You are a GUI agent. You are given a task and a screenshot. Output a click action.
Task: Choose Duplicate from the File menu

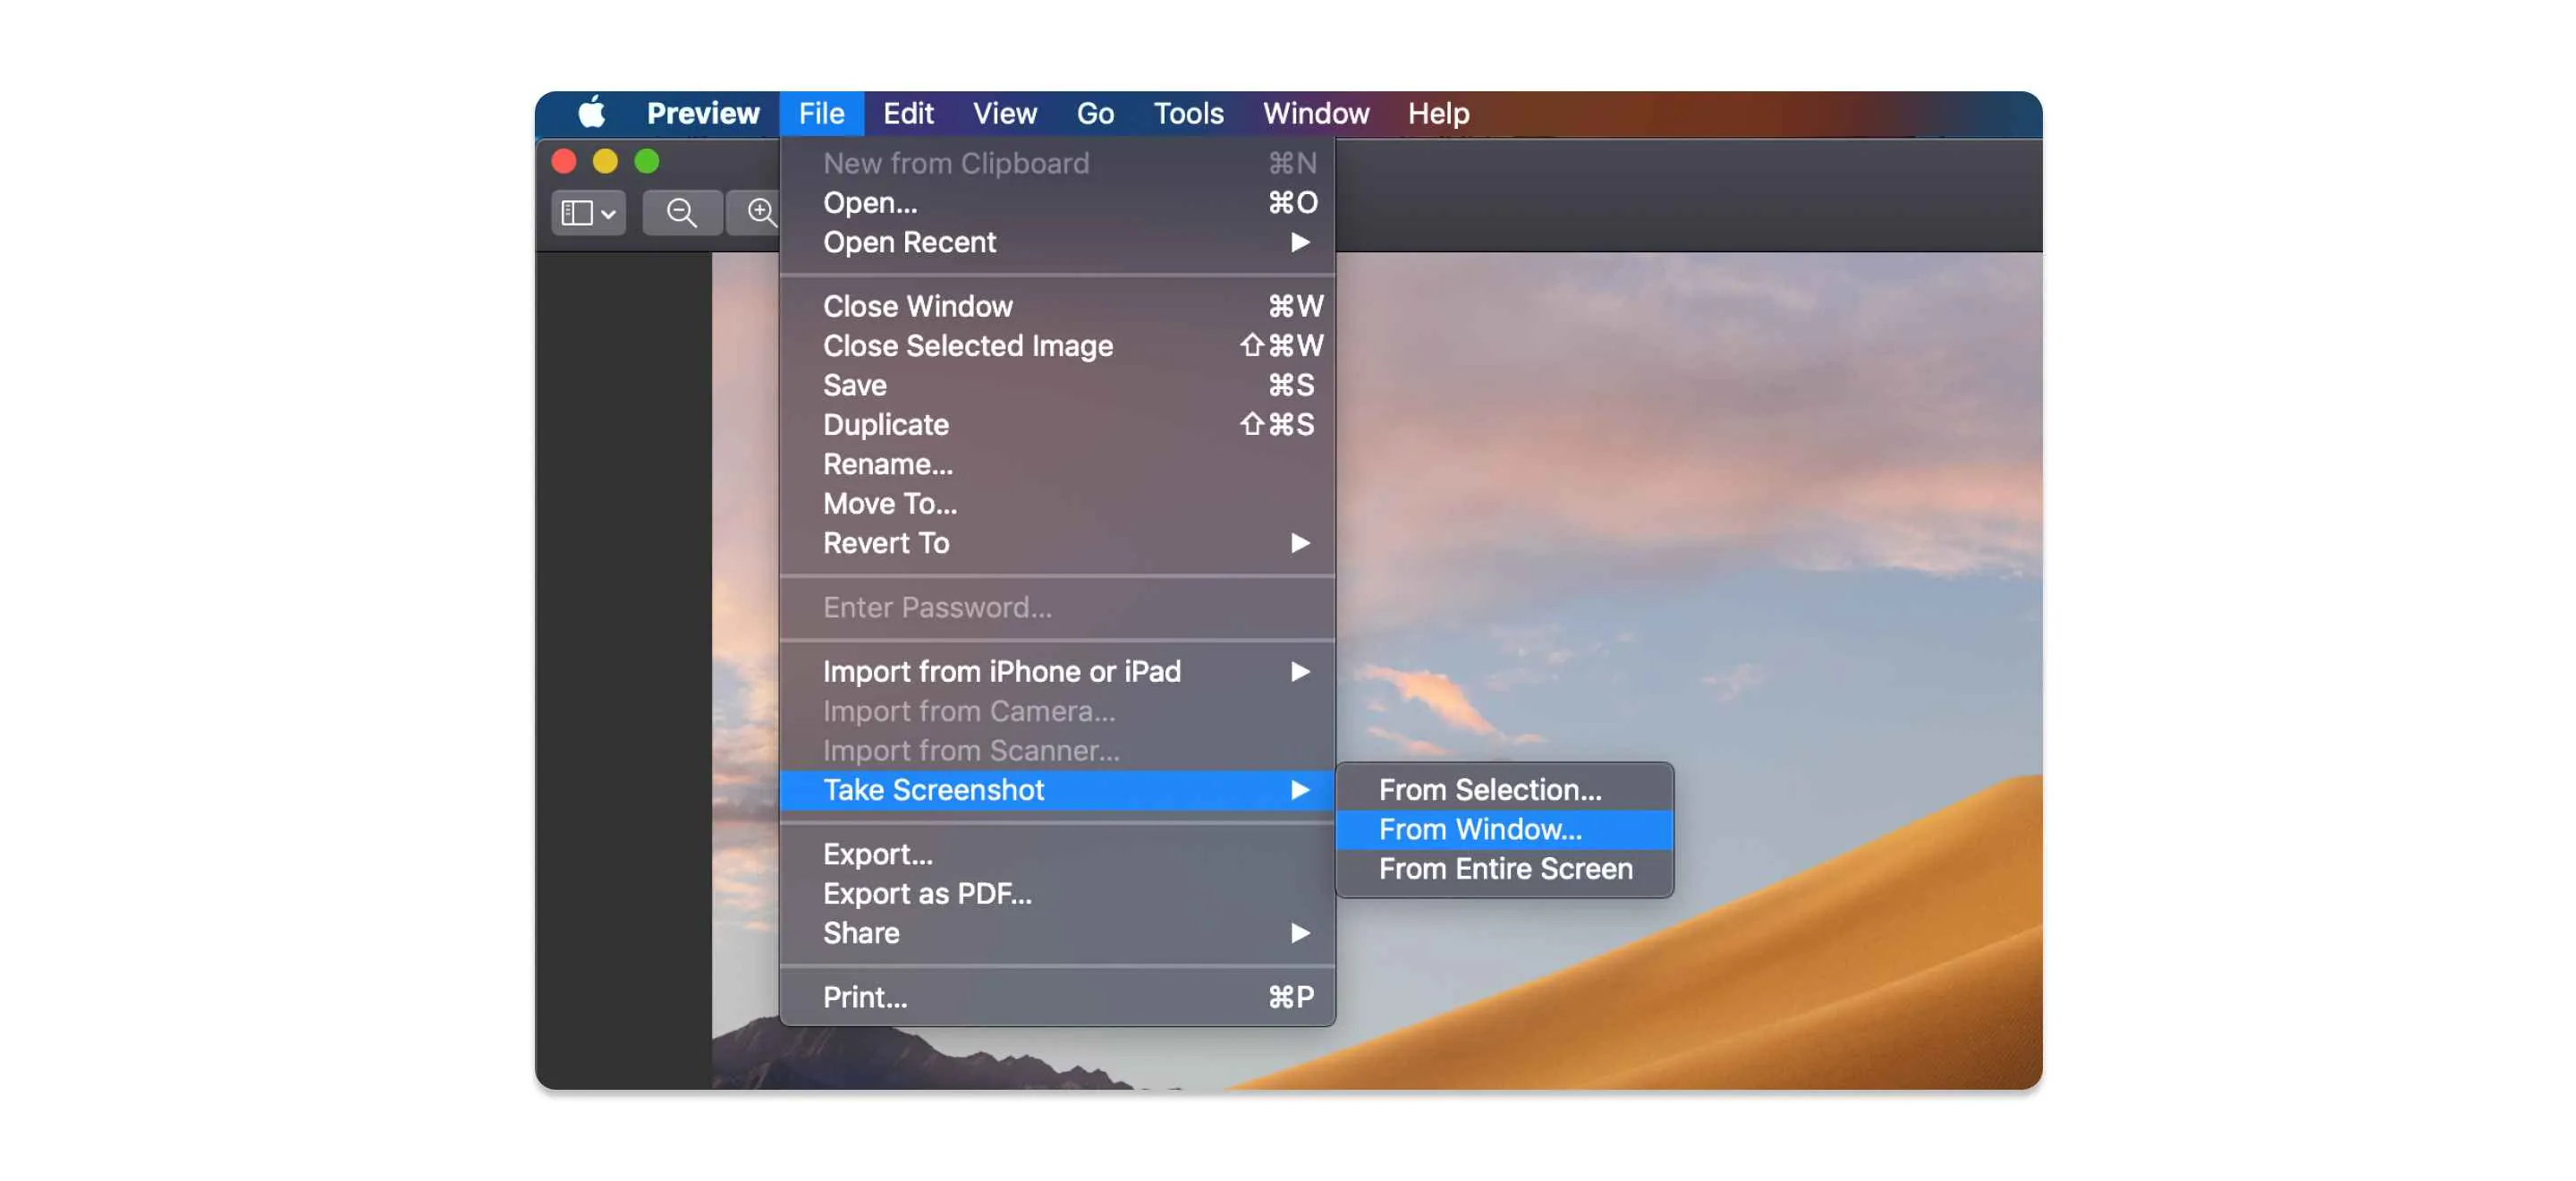(x=885, y=424)
